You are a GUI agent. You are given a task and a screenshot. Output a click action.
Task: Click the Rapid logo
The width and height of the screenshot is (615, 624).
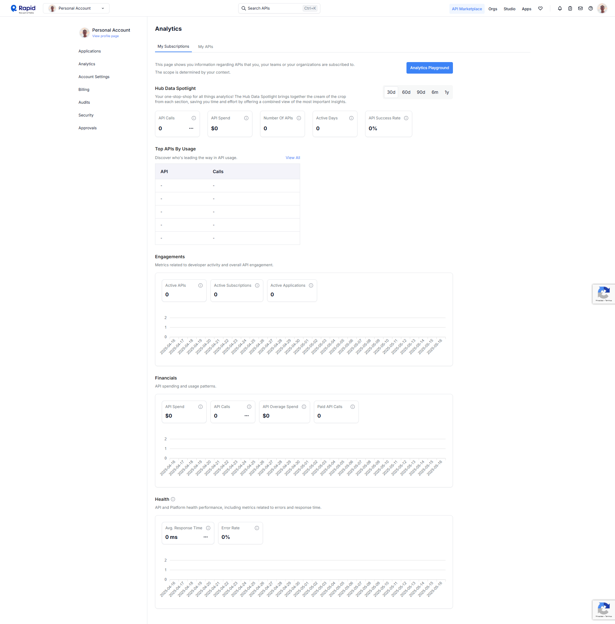23,9
